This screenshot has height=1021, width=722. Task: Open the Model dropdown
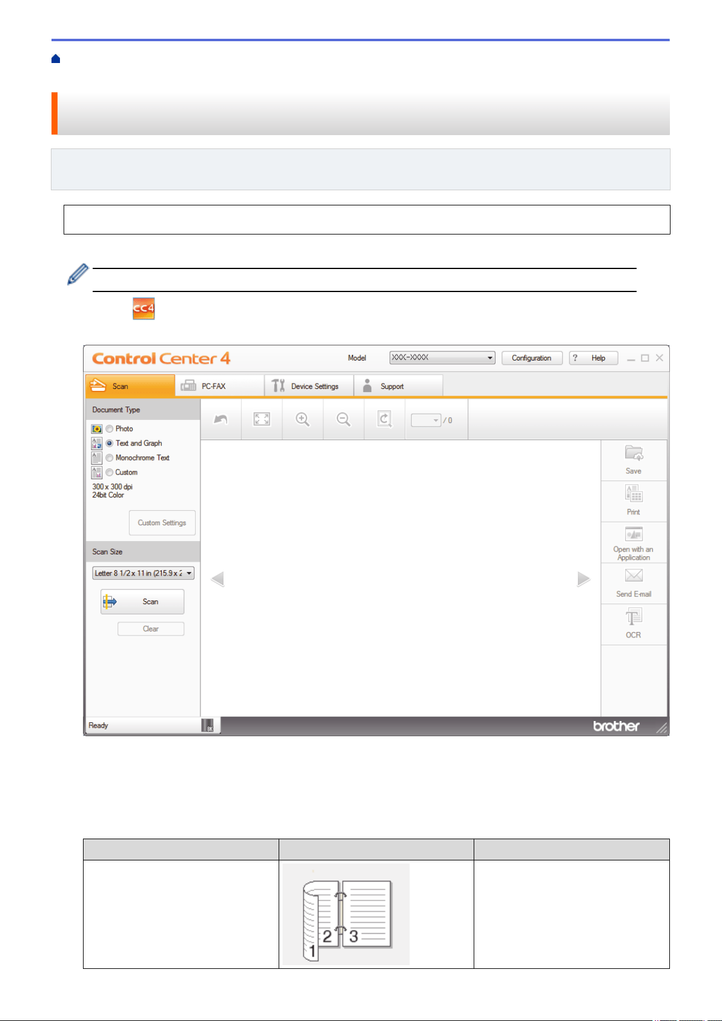coord(442,358)
